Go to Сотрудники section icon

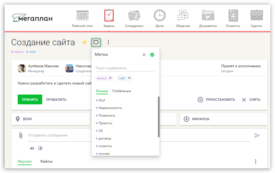click(x=134, y=16)
